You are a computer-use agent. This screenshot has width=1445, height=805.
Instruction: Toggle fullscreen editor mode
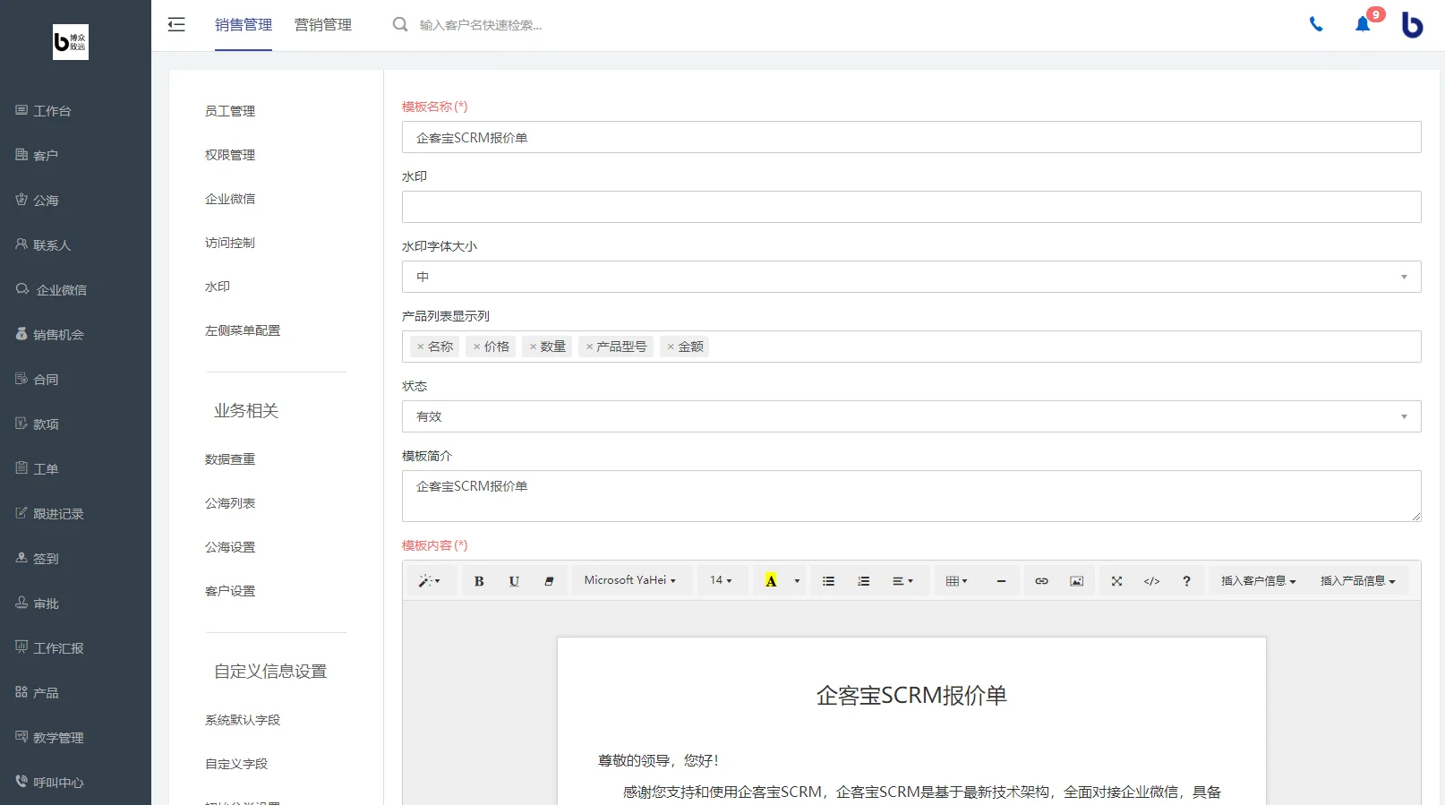coord(1116,581)
